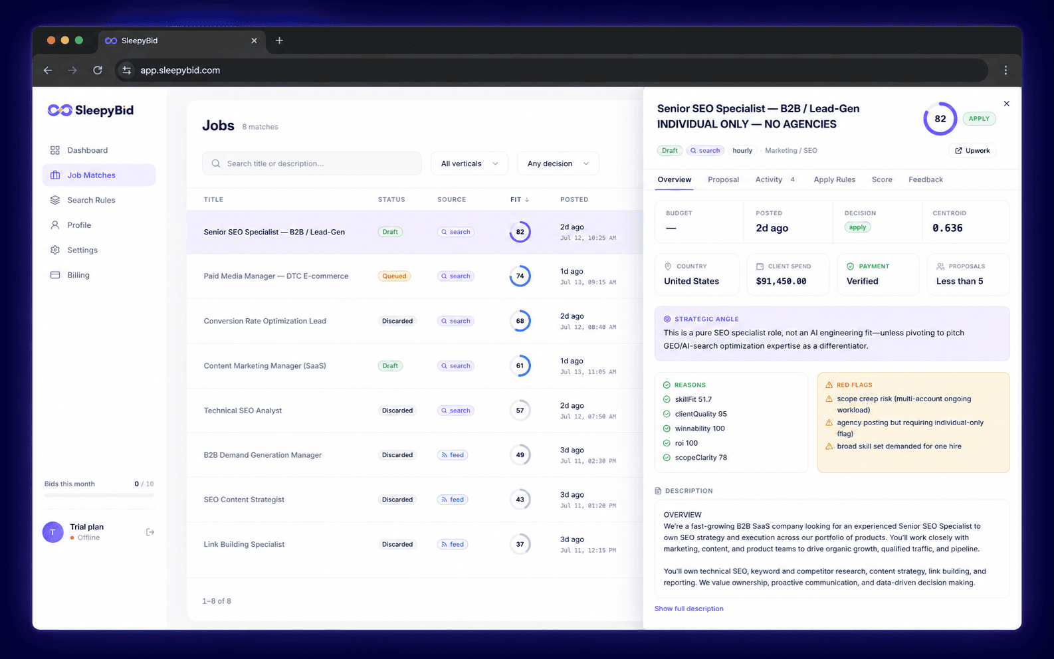This screenshot has width=1054, height=659.
Task: Select Technical SEO Analyst row title
Action: point(243,411)
